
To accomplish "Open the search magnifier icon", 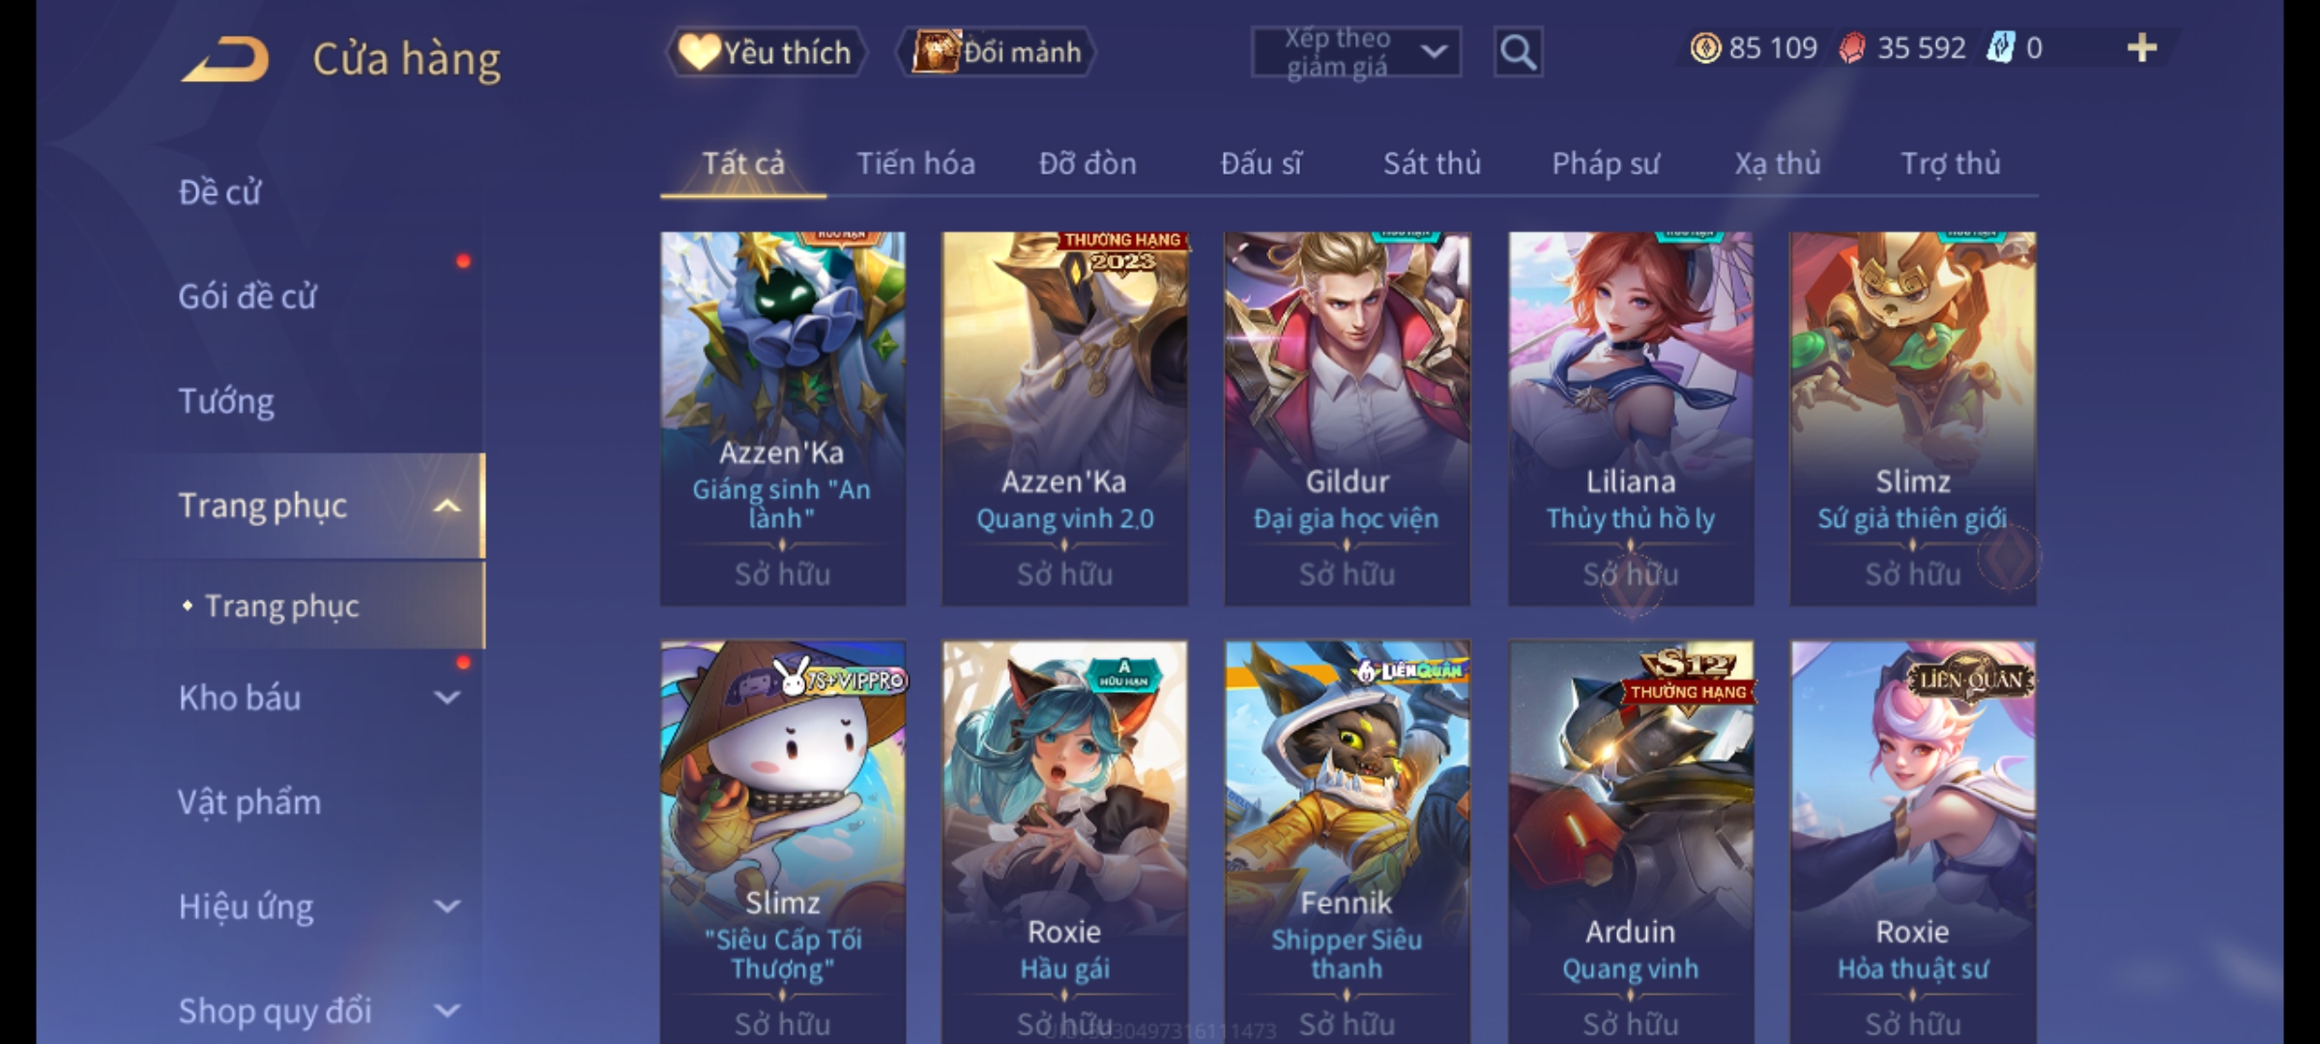I will (1518, 52).
